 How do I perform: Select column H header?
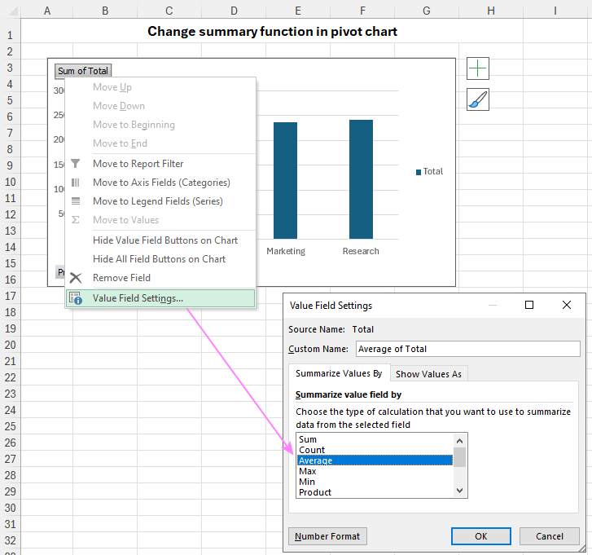pos(491,11)
